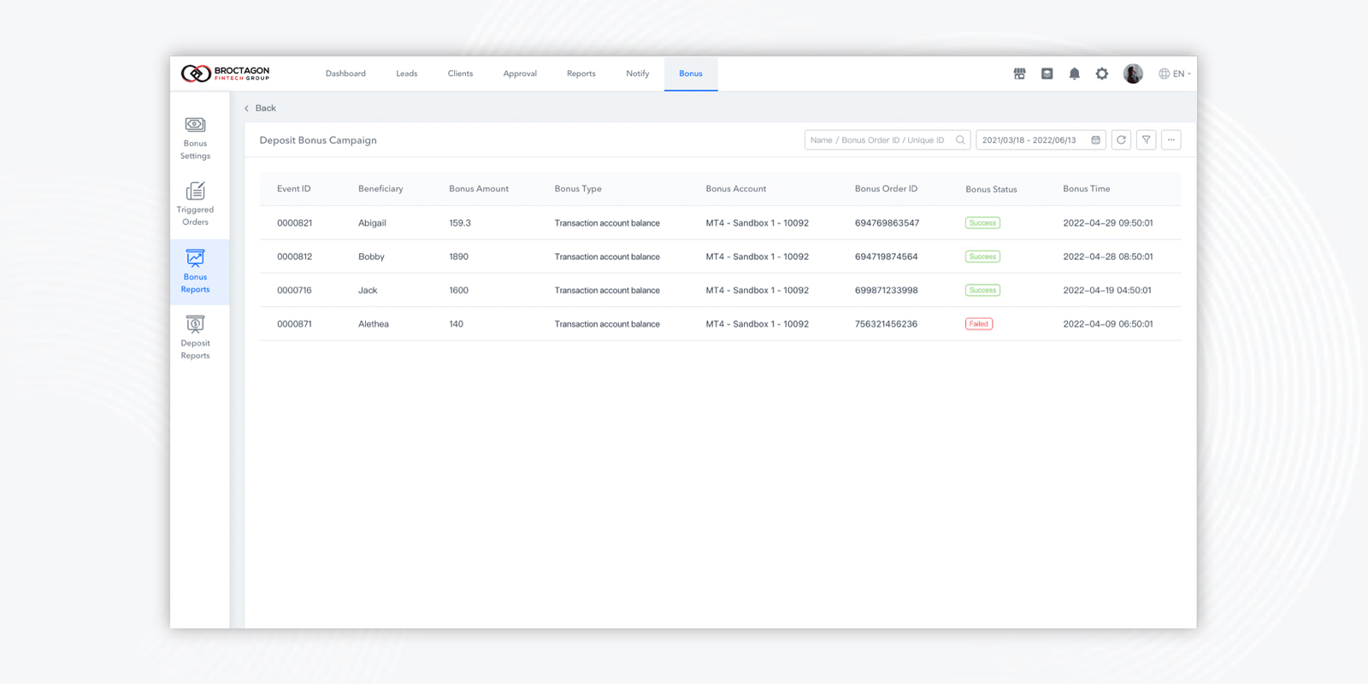
Task: Open the notifications bell
Action: (1074, 74)
